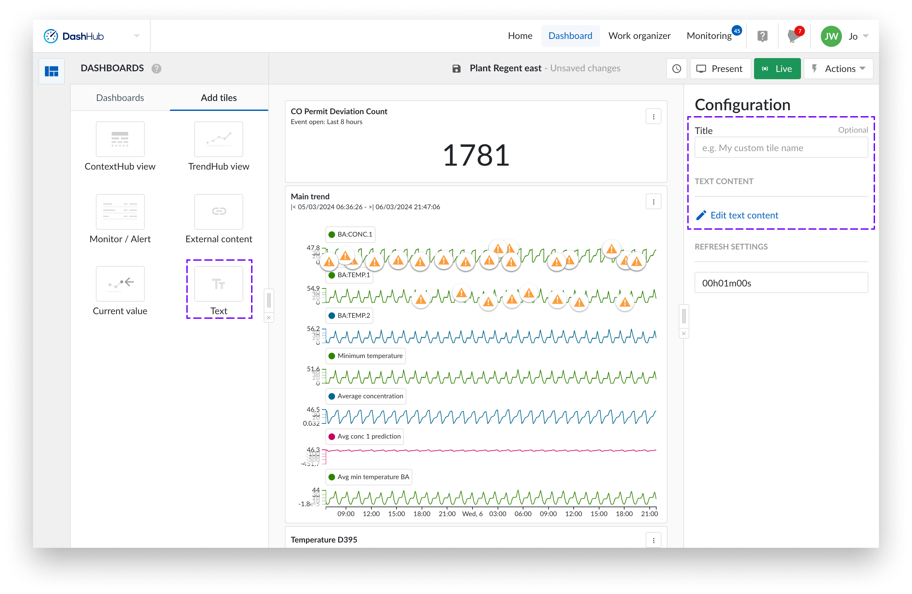Click the 1781 deviation count value
This screenshot has height=594, width=912.
(476, 155)
